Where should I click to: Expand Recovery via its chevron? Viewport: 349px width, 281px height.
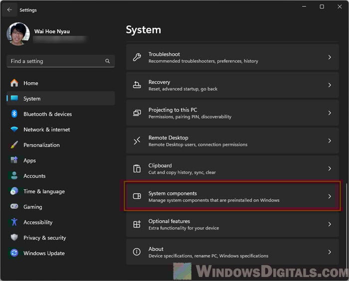330,85
